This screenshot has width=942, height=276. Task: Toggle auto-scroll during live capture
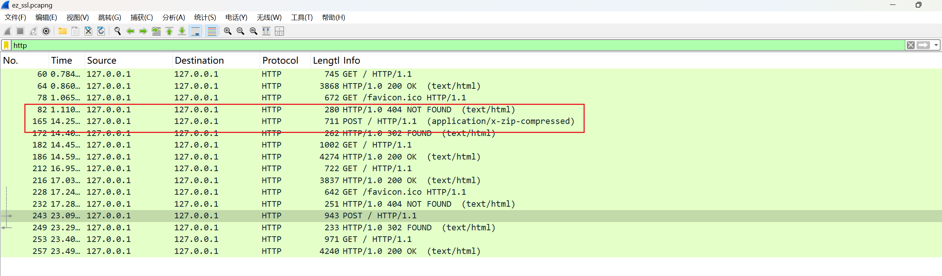pos(196,31)
